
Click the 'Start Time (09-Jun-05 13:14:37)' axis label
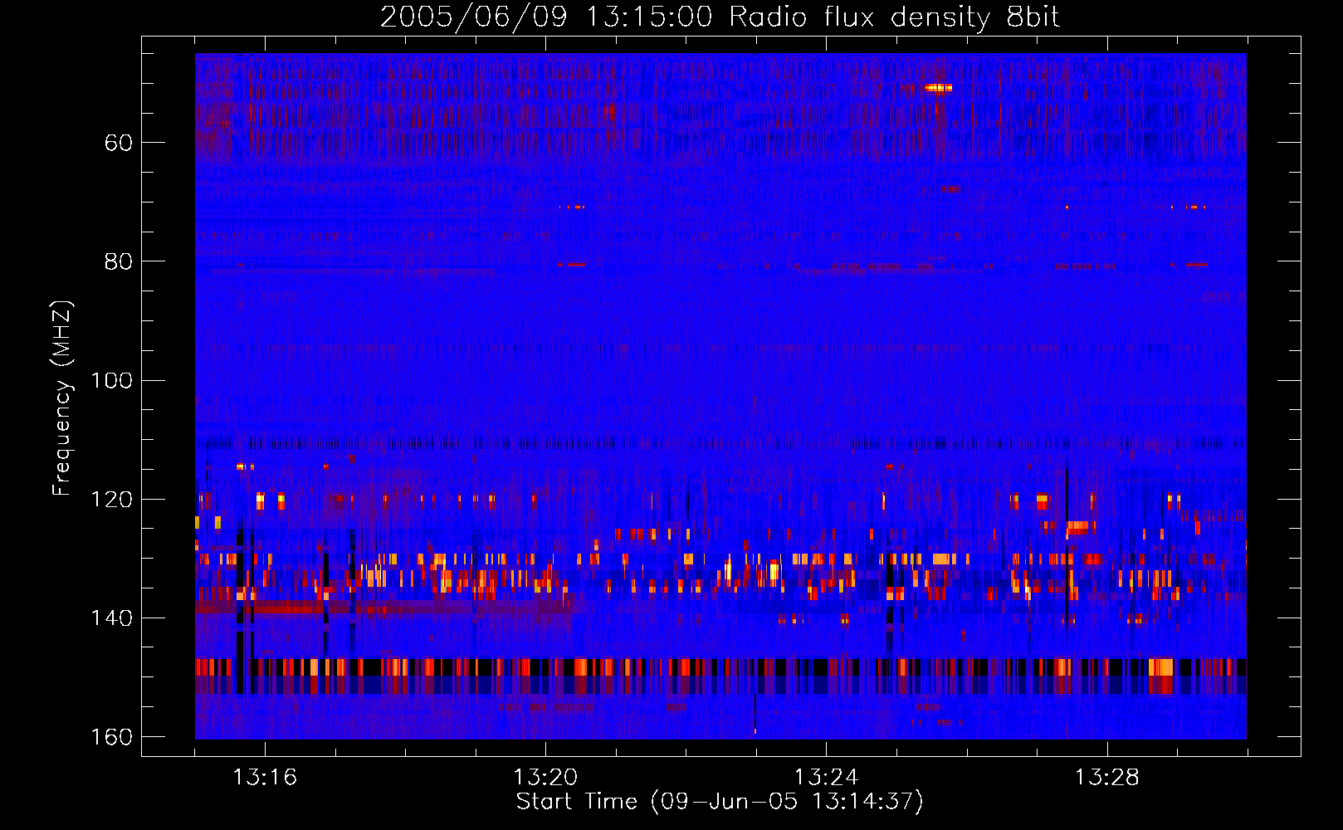(x=720, y=802)
